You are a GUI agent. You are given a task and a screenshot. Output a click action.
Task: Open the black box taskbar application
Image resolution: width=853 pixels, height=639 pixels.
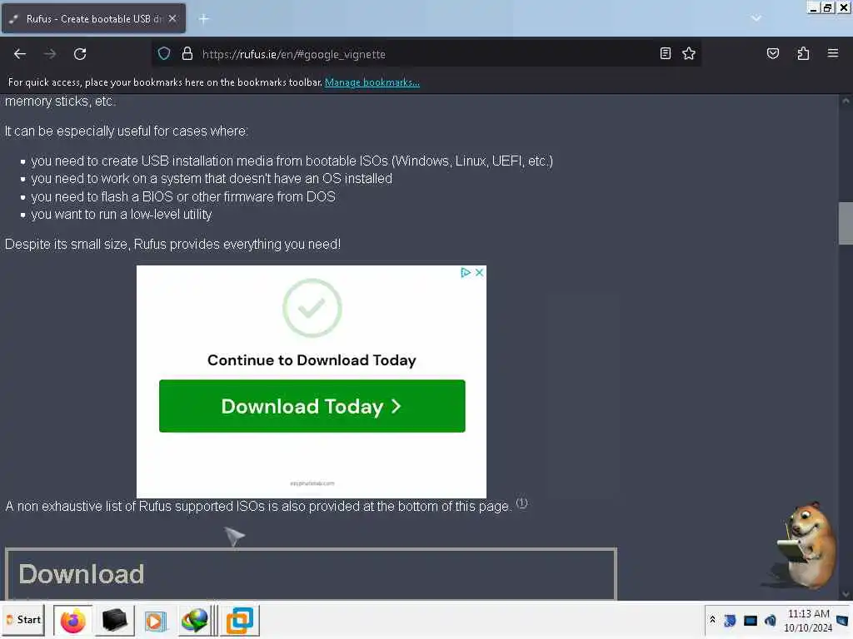point(114,621)
